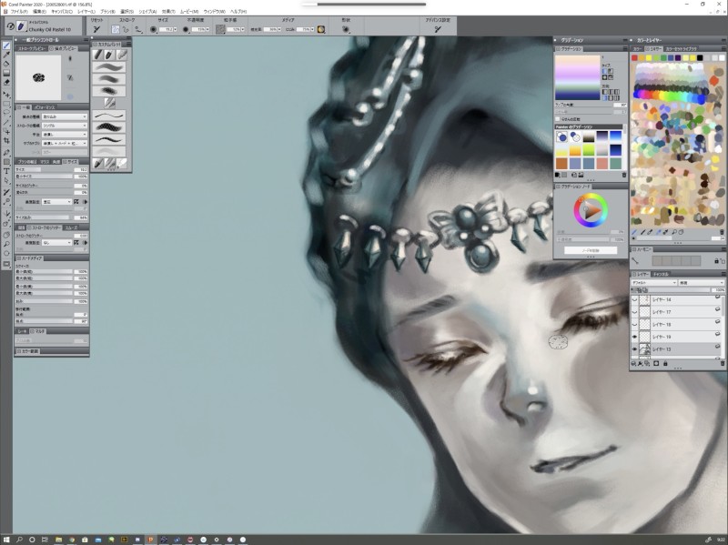This screenshot has height=545, width=728.
Task: Select the mixer zoom tool
Action: coord(674,232)
